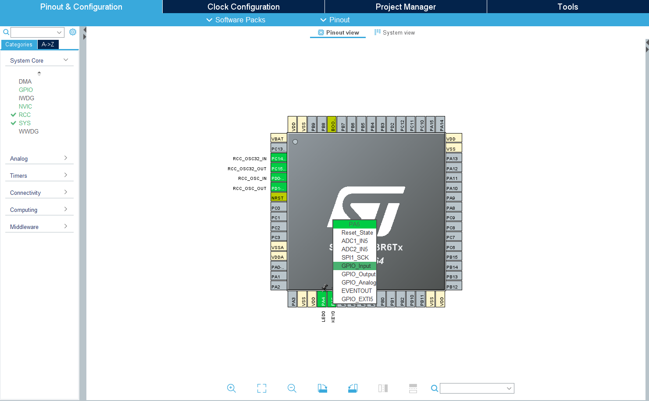The width and height of the screenshot is (649, 401).
Task: Open the Tools tab
Action: coord(568,7)
